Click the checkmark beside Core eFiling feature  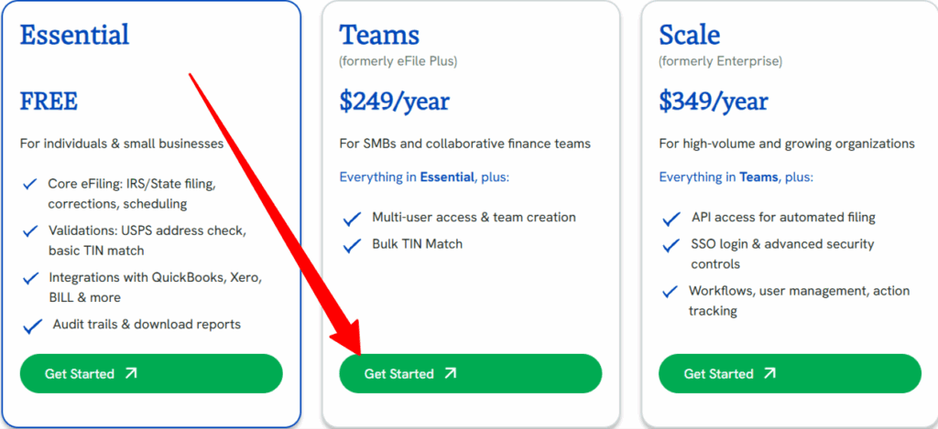tap(30, 184)
